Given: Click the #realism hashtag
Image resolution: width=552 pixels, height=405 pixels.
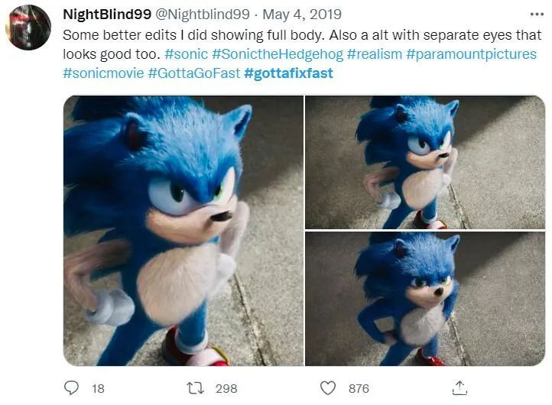Looking at the screenshot, I should (x=374, y=54).
